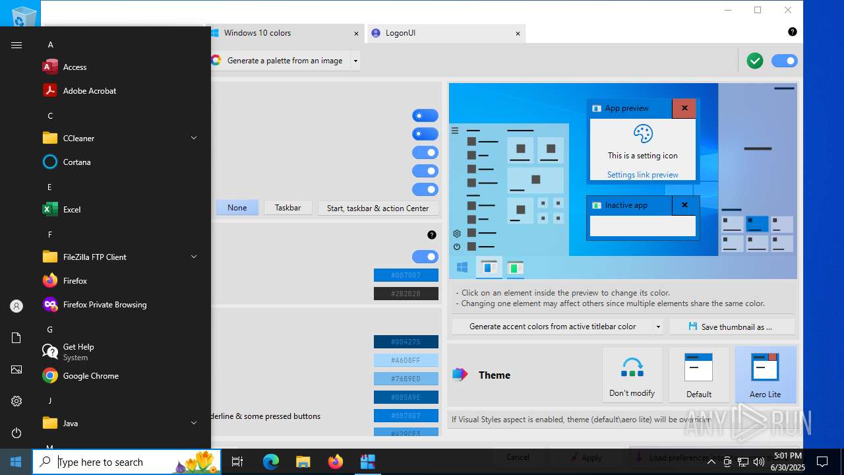Click the green checkmark apply icon
Screen dimensions: 844x475
click(755, 61)
